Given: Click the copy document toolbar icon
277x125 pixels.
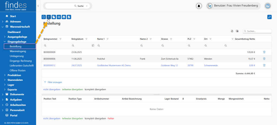Looking at the screenshot, I should pos(54,17).
